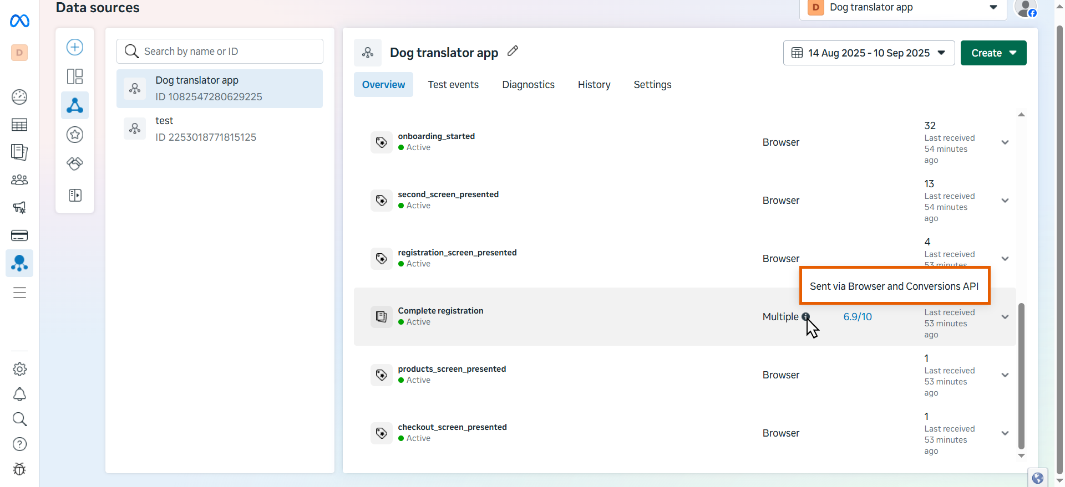Switch to the History tab

[x=594, y=85]
